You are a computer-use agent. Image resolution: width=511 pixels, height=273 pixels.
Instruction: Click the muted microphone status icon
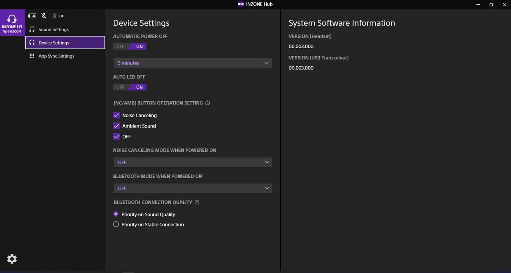click(x=44, y=16)
